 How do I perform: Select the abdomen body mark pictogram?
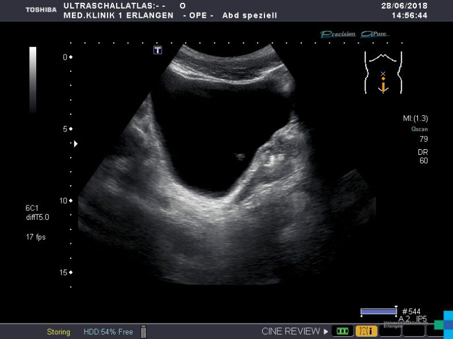(x=383, y=72)
